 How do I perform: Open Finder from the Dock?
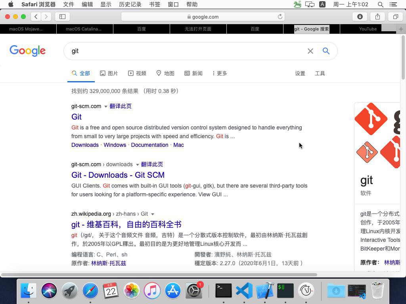click(28, 290)
